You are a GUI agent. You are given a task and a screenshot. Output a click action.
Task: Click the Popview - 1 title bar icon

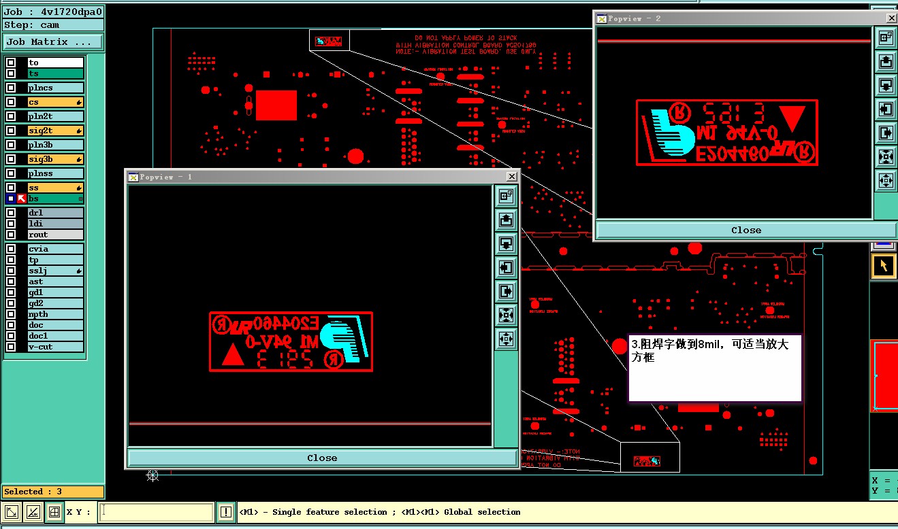(x=133, y=177)
